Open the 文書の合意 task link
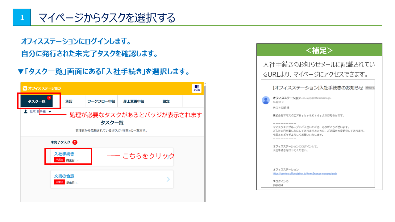Viewport: 395px width, 222px height. tap(64, 176)
